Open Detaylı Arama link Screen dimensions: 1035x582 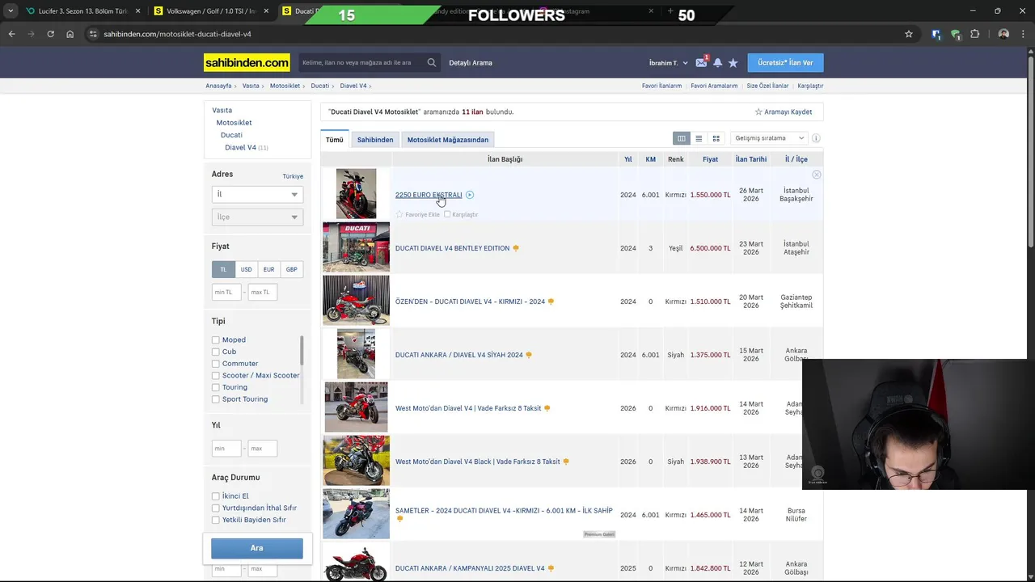[x=471, y=62]
